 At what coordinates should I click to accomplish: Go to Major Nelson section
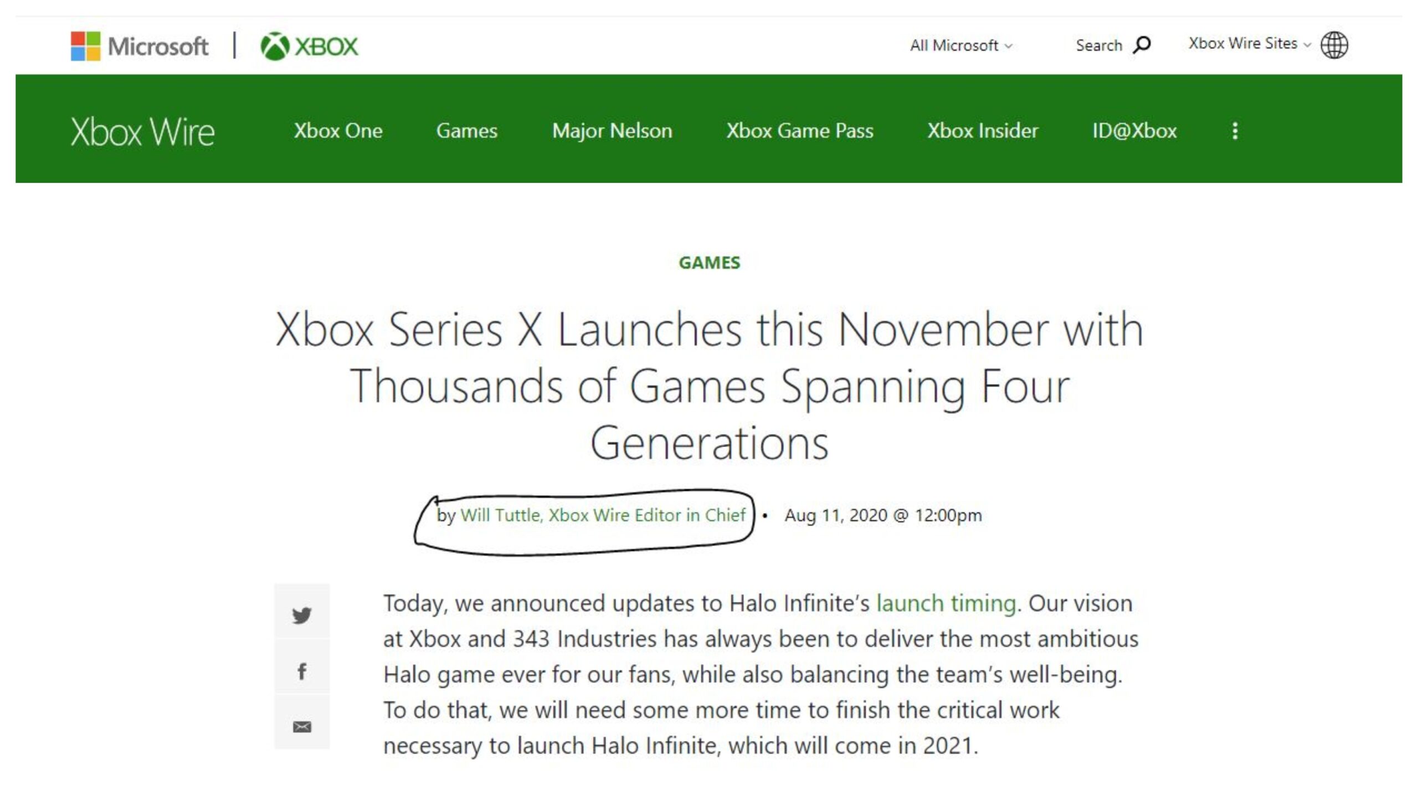pos(612,131)
